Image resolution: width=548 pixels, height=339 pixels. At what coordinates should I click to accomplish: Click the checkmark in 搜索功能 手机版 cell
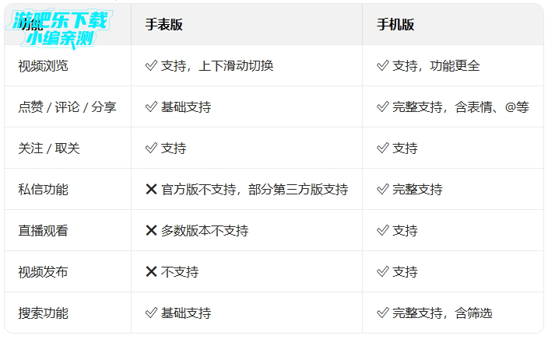click(x=382, y=313)
